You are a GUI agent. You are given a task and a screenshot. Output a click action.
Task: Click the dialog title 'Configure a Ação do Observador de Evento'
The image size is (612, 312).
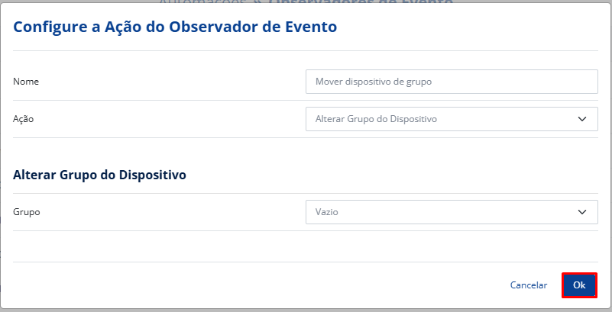[x=175, y=27]
